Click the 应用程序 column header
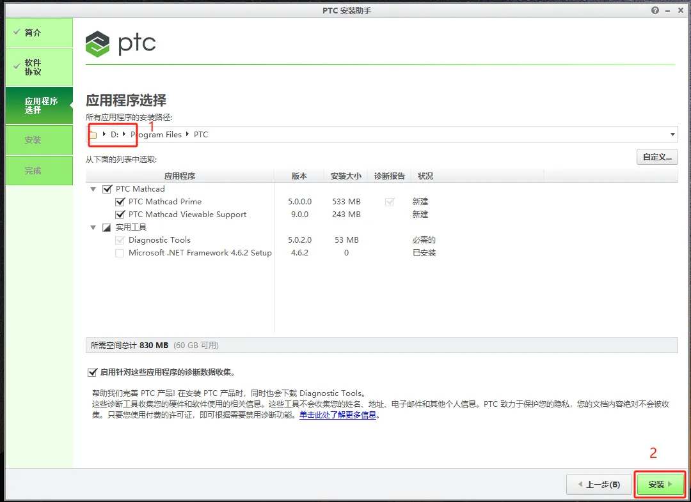Image resolution: width=691 pixels, height=502 pixels. pos(180,176)
